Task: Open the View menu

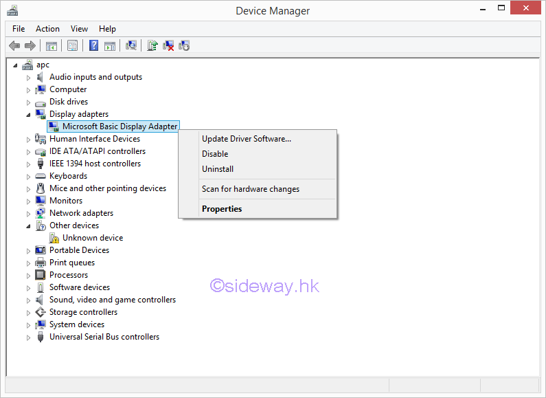Action: point(79,29)
